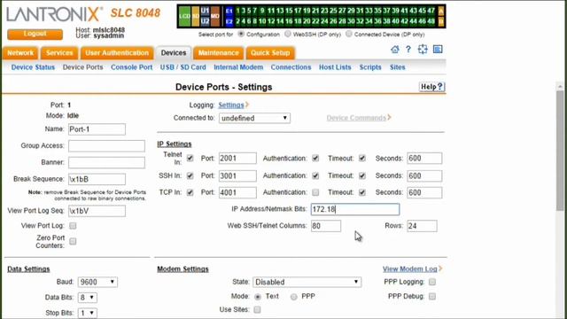Open the Console Port submenu
The height and width of the screenshot is (319, 567).
[x=132, y=67]
